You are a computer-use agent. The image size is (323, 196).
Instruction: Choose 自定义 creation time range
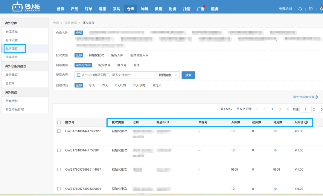[x=157, y=85]
